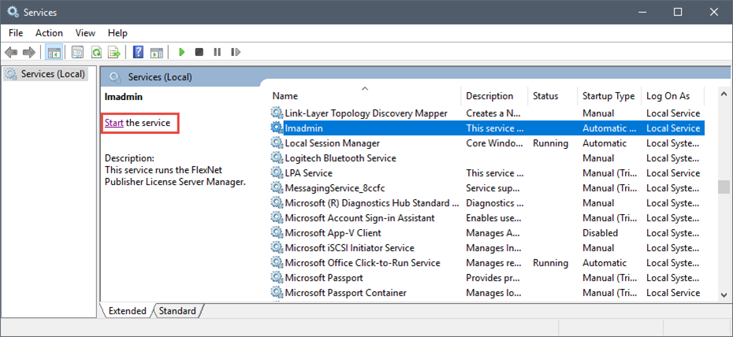The height and width of the screenshot is (337, 733).
Task: Click gear icon for Microsoft (R) Diagnostics Hub
Action: tap(277, 202)
